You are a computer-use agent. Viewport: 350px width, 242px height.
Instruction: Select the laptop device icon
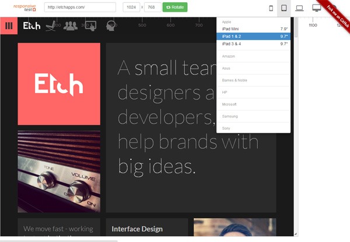click(299, 8)
